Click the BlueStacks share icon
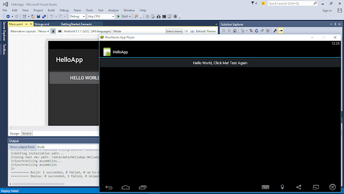Viewport: 344px width, 194px height. tap(299, 187)
